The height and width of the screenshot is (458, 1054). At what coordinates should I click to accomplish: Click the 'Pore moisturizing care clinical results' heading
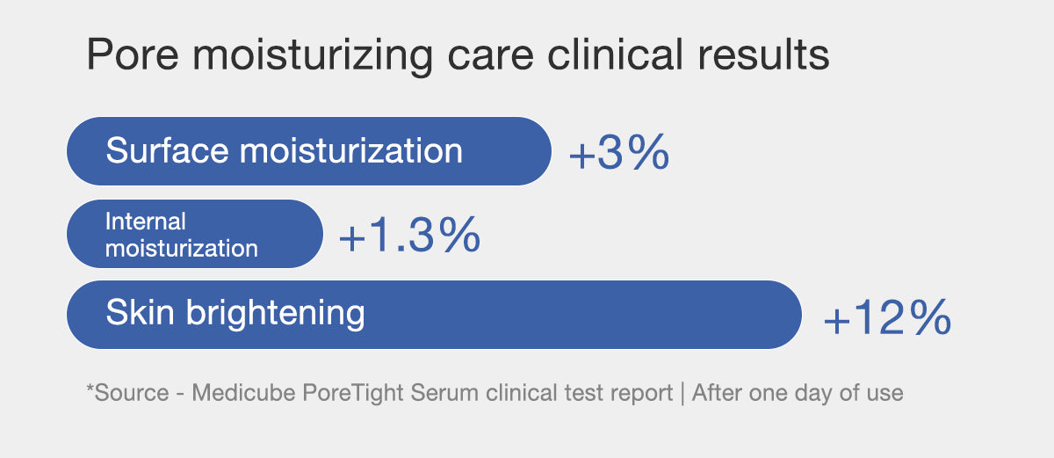click(458, 56)
